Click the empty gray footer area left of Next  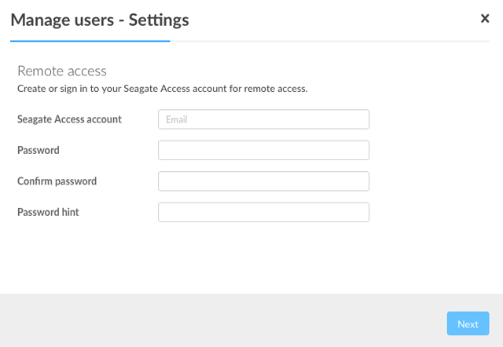[x=220, y=322]
